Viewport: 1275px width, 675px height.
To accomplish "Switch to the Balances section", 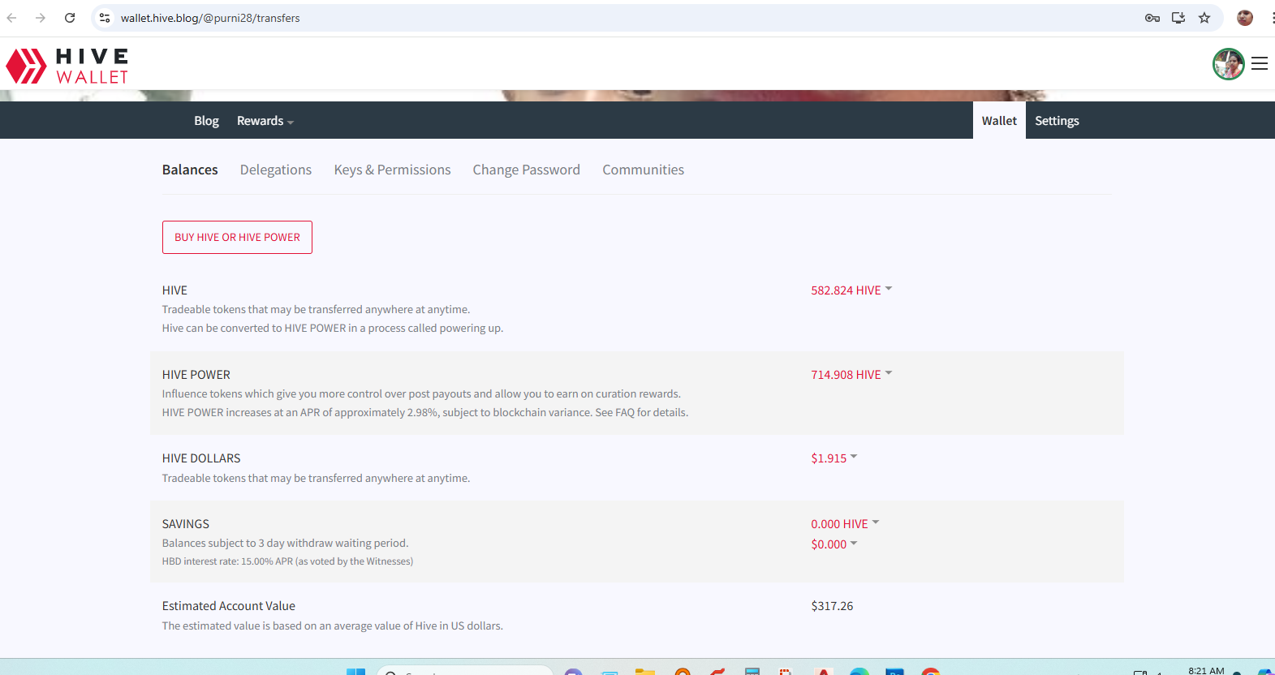I will point(190,170).
